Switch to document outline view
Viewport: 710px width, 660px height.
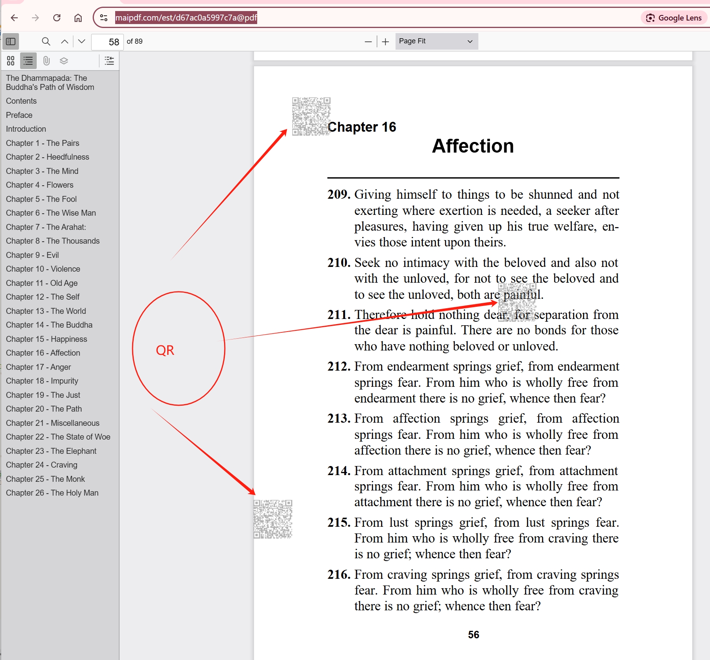[x=28, y=61]
